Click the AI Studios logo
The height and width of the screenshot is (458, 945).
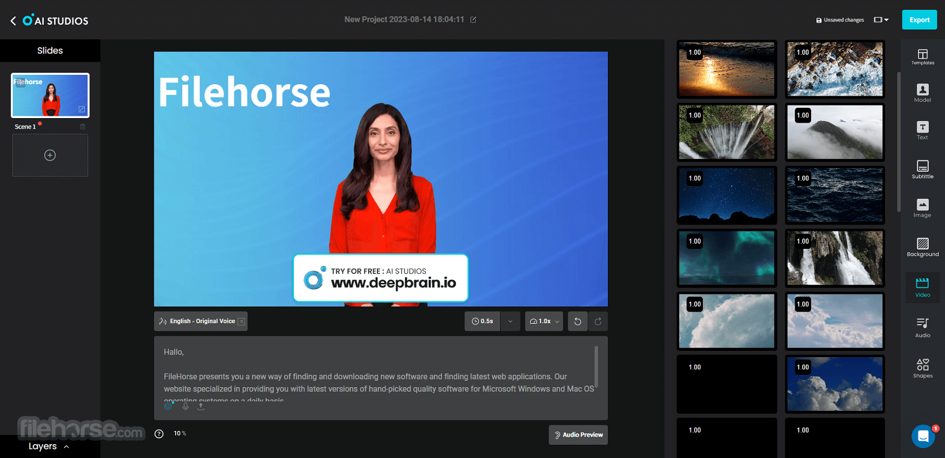click(x=56, y=20)
